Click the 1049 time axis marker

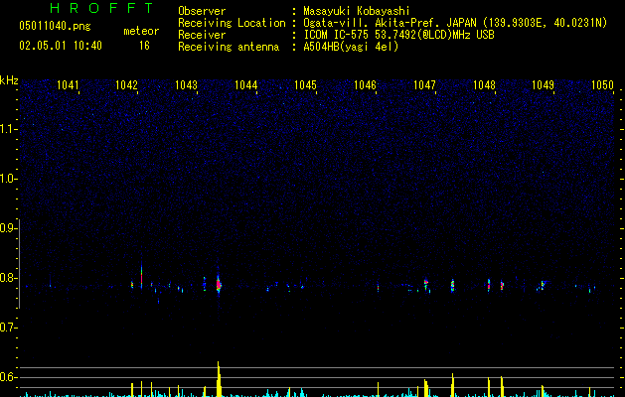point(543,85)
